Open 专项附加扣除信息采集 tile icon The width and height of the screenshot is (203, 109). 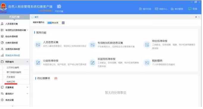point(93,45)
